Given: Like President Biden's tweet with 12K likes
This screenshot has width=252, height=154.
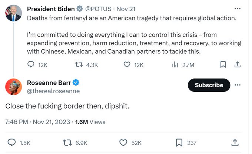Looking at the screenshot, I should (x=127, y=64).
